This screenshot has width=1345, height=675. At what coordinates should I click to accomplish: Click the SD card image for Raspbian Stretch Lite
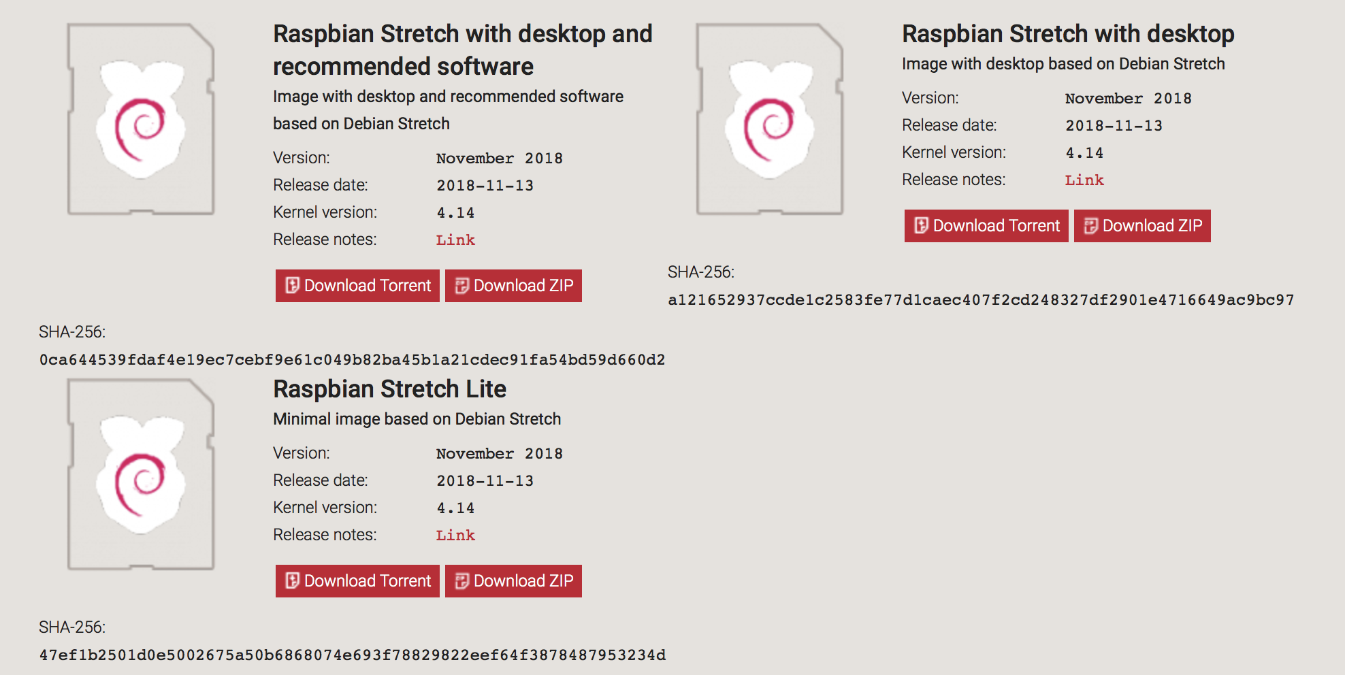pyautogui.click(x=141, y=474)
